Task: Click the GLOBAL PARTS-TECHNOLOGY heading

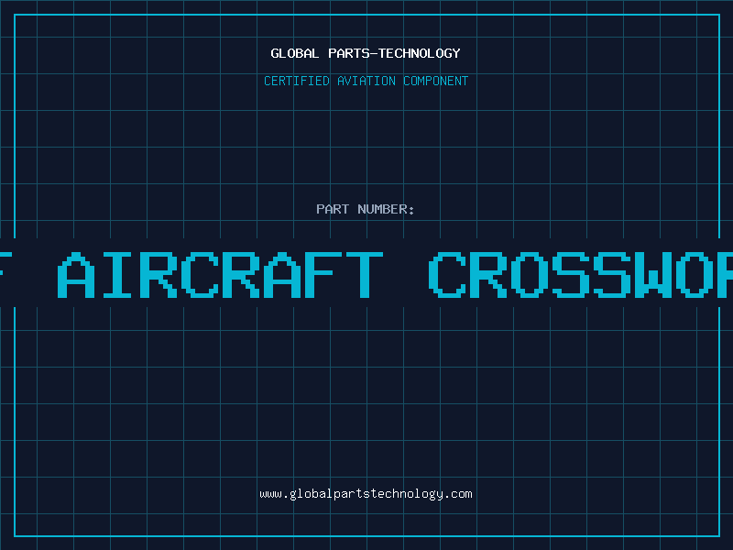Action: [x=366, y=53]
